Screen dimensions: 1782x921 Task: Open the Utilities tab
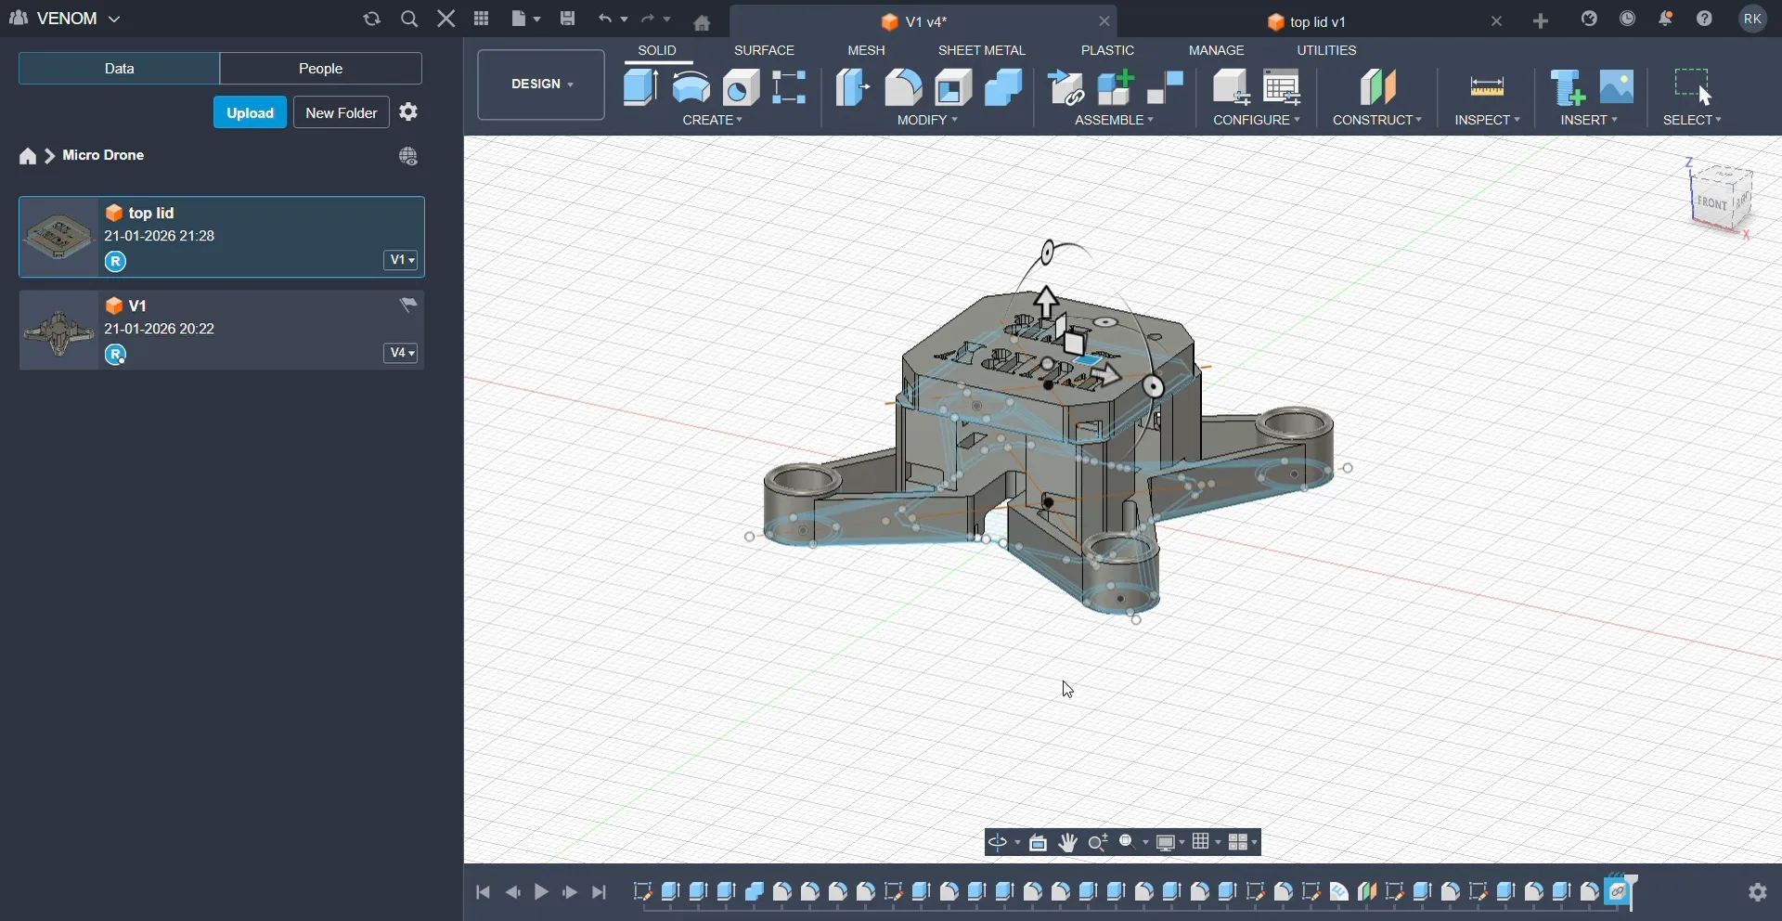point(1327,50)
